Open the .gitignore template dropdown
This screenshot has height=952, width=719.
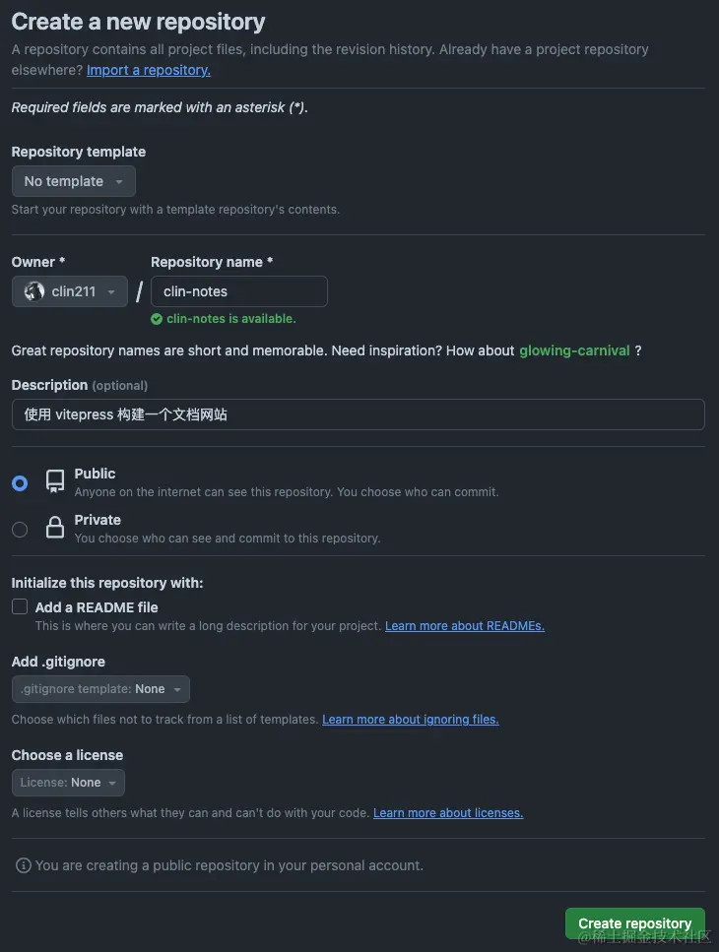99,689
